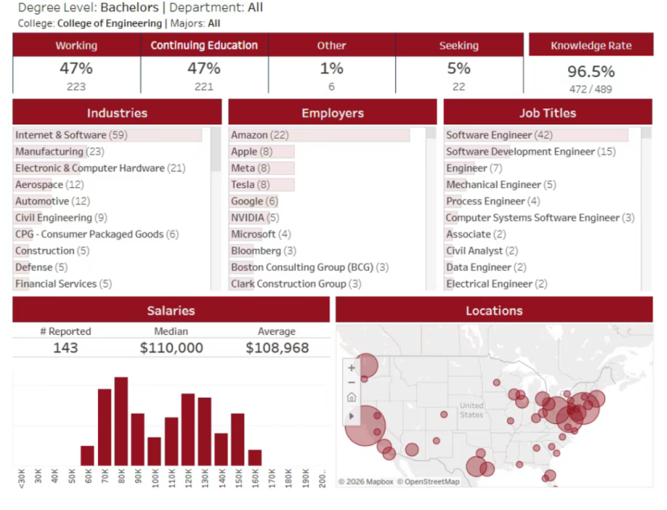
Task: Select the Internet & Software industry row
Action: click(61, 135)
